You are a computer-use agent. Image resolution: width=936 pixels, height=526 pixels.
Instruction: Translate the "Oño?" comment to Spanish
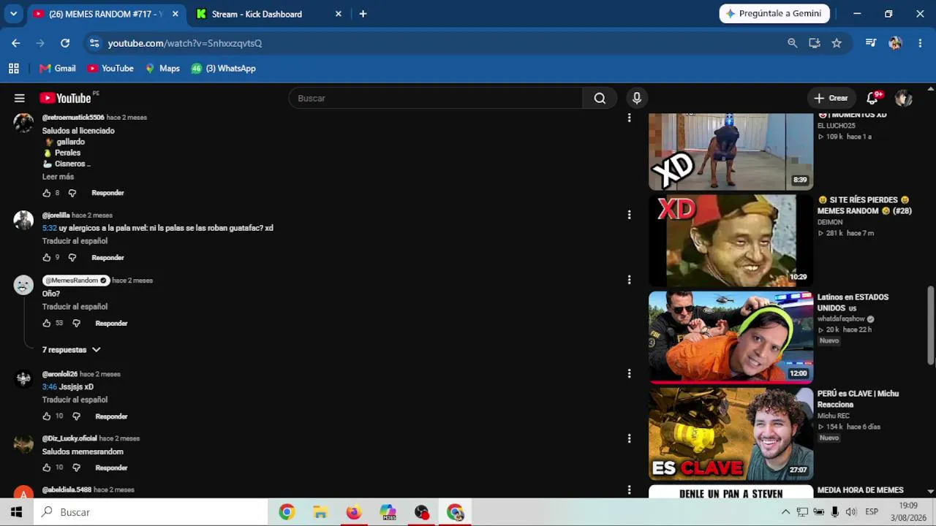75,307
